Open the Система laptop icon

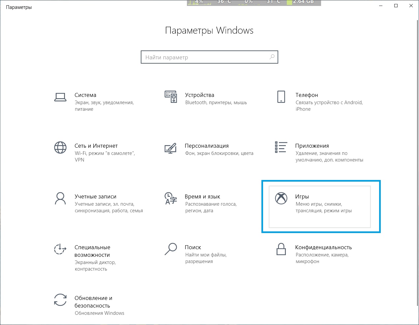click(60, 97)
